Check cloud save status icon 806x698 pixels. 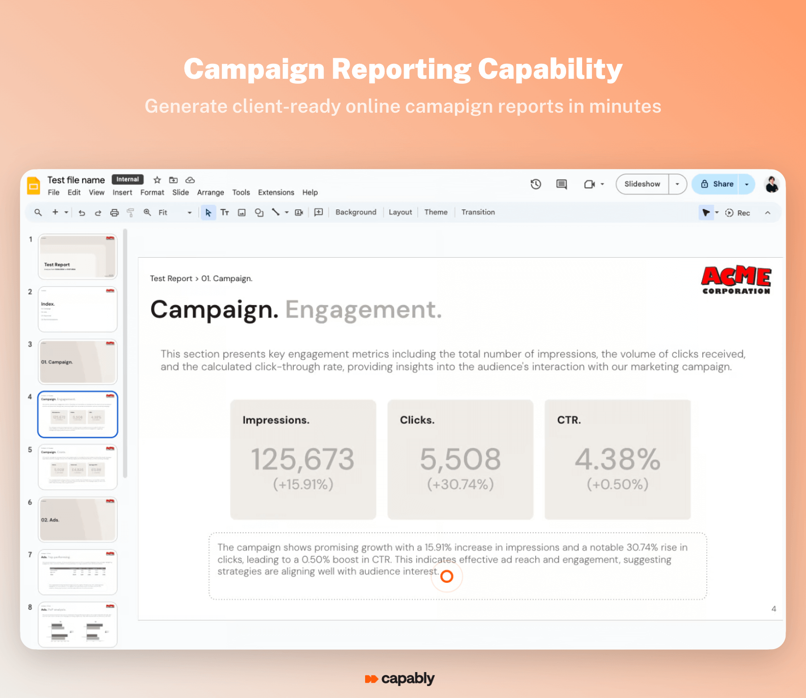190,180
